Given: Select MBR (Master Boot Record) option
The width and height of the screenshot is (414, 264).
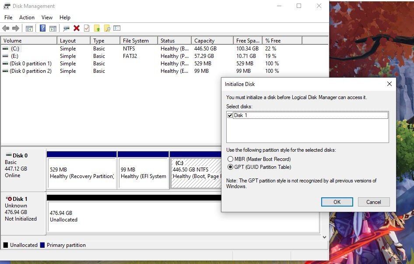Looking at the screenshot, I should click(x=259, y=159).
